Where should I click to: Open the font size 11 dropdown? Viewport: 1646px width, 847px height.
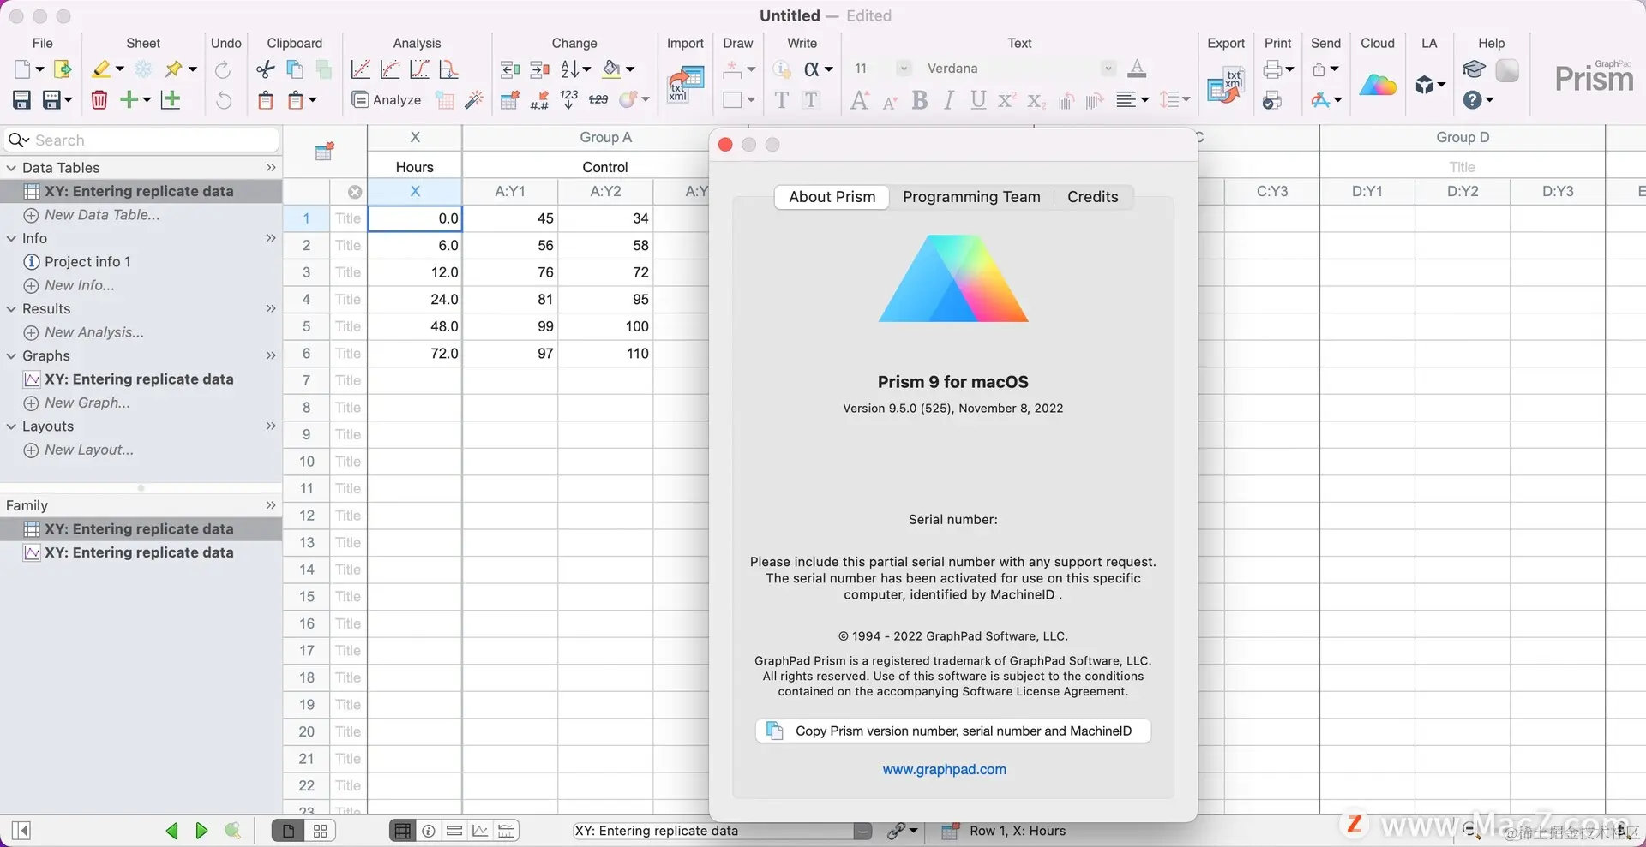click(x=904, y=69)
